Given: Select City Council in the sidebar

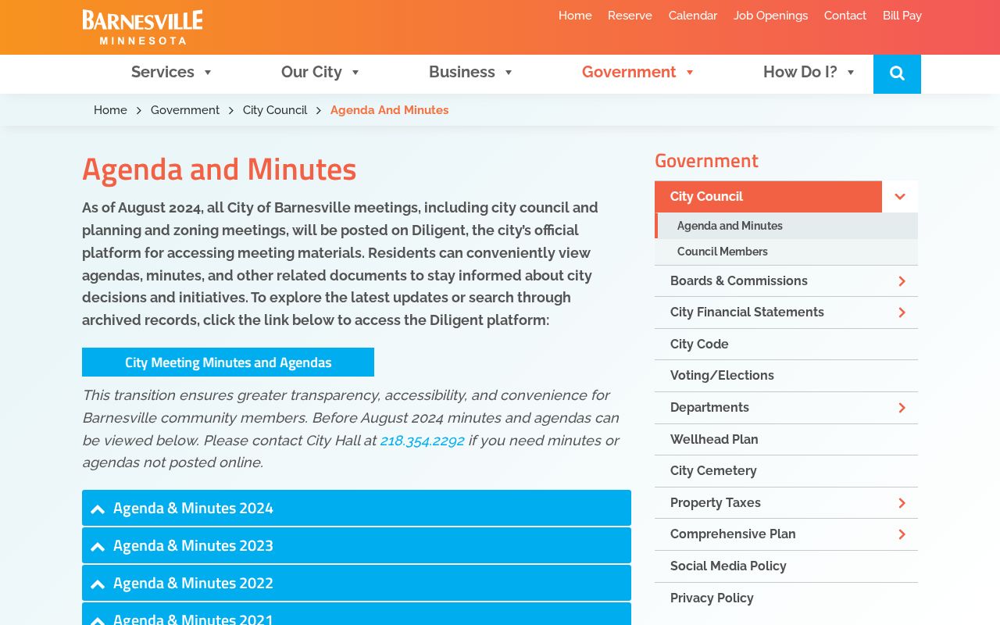Looking at the screenshot, I should click(x=768, y=197).
